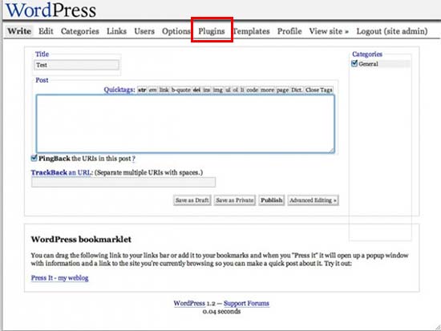Open the Plugins tab
Screen dimensions: 441x331
[212, 31]
